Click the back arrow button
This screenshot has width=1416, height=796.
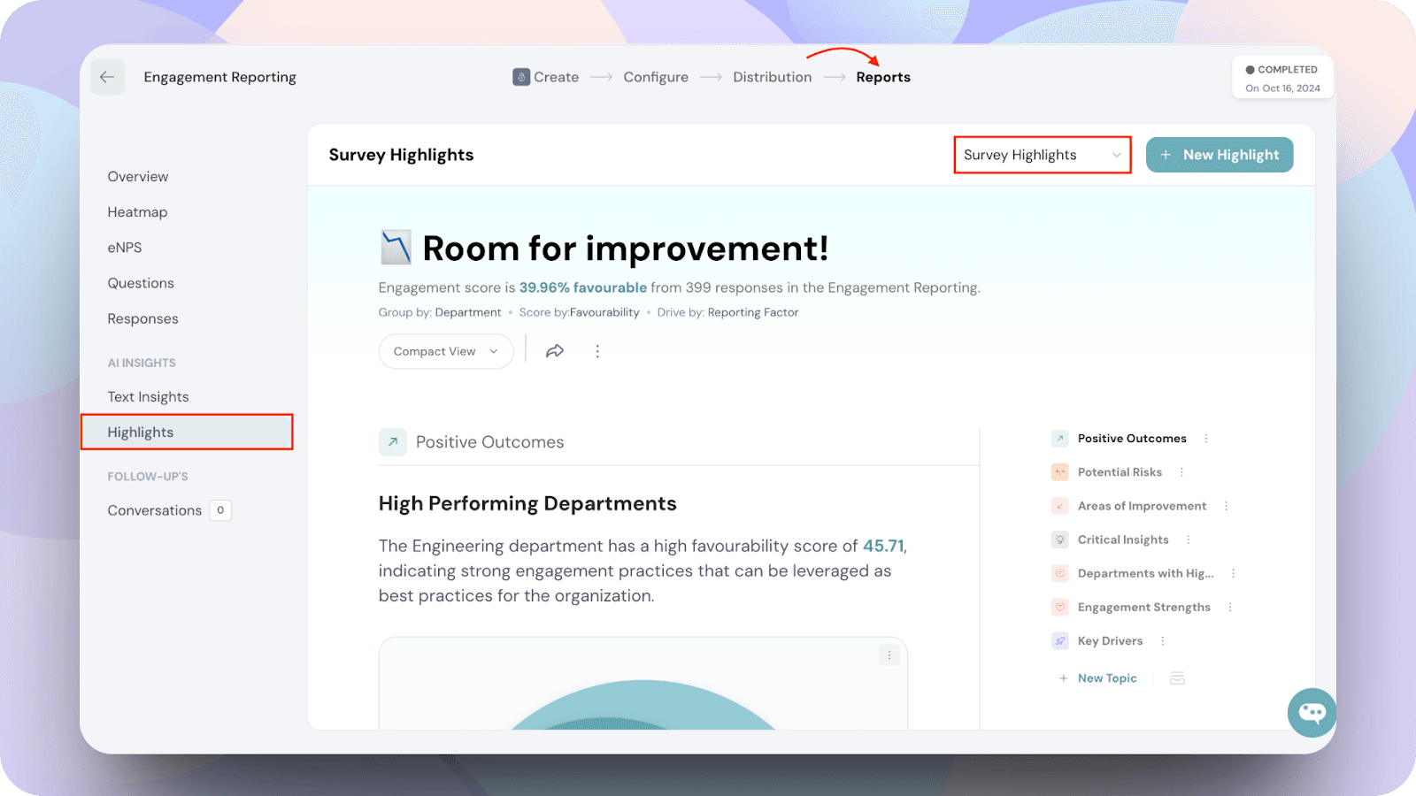click(107, 78)
